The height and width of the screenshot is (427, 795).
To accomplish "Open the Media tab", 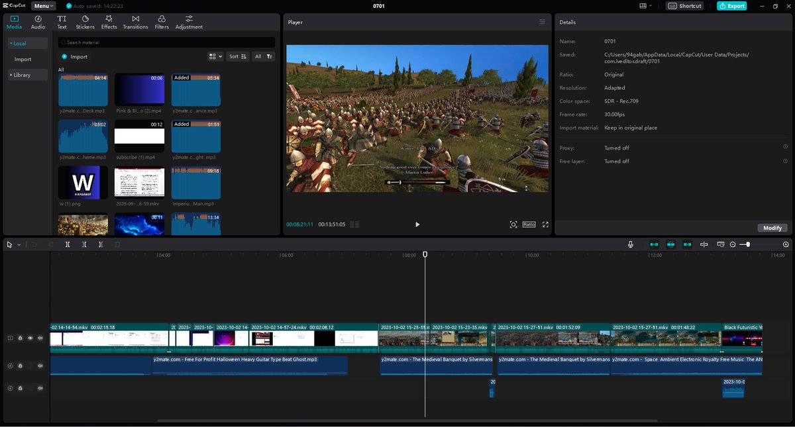I will [14, 23].
